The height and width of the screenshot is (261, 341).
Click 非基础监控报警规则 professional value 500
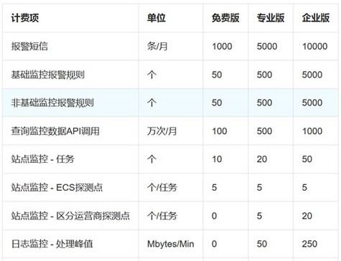(264, 103)
